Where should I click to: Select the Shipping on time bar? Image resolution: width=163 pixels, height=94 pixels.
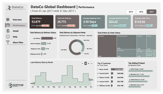[43, 49]
